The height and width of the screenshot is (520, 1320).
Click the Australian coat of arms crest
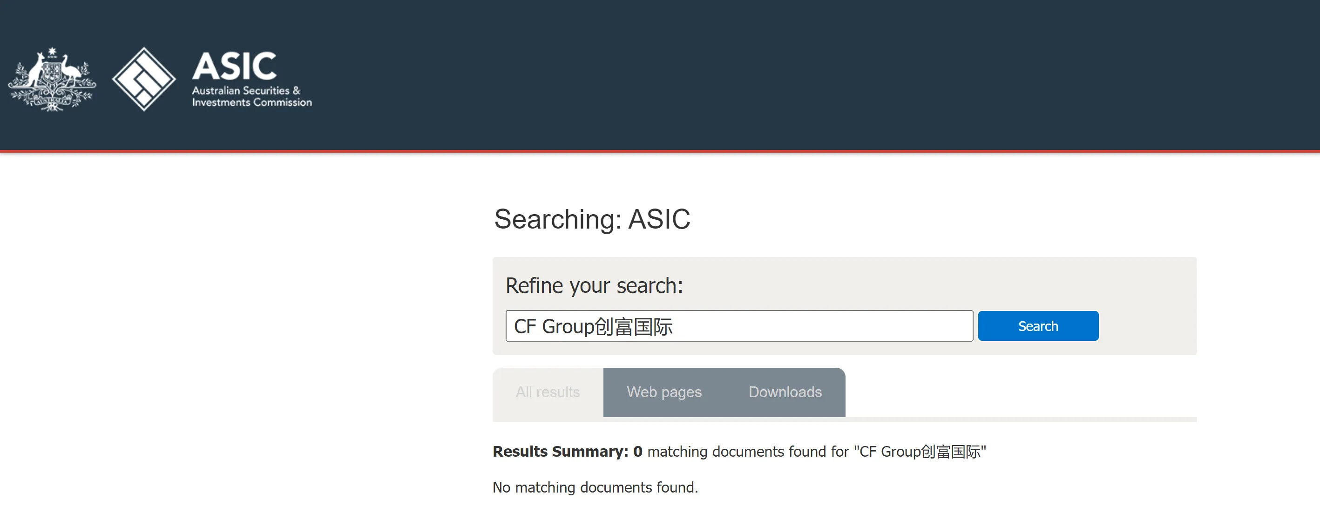pos(52,80)
